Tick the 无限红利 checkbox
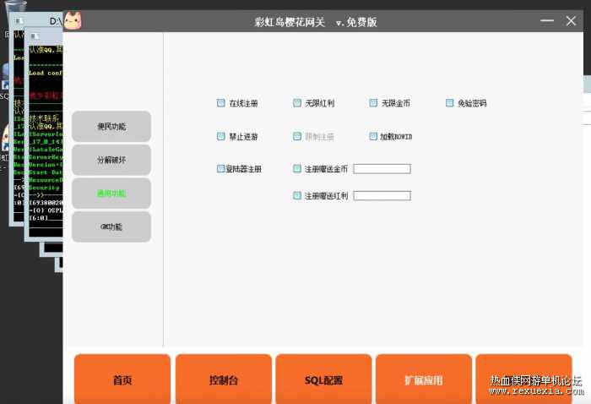 point(297,103)
